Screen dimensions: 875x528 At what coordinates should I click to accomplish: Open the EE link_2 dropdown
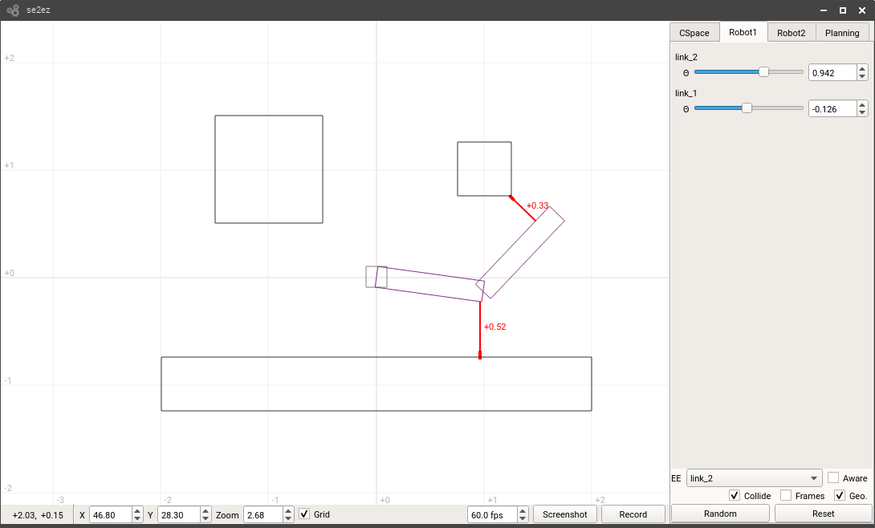(x=755, y=478)
